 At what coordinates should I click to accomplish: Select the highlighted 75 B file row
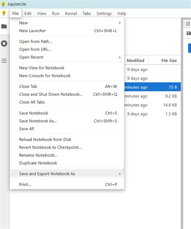(x=152, y=87)
